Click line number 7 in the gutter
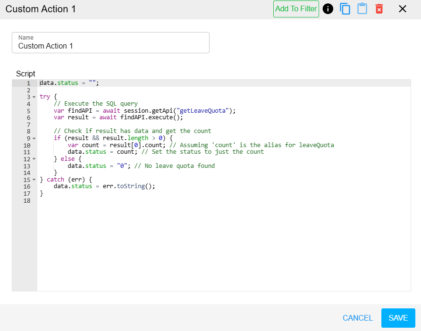 pos(28,125)
